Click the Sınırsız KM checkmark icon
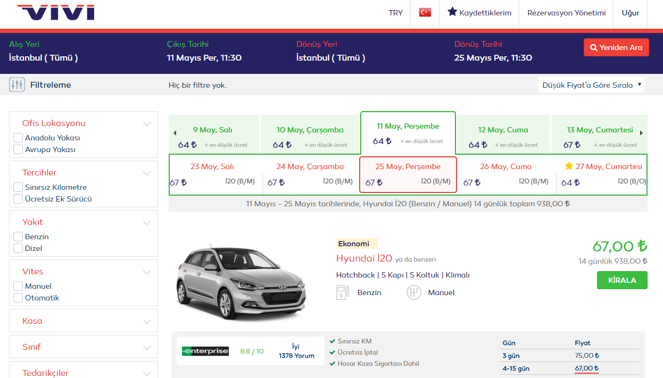 pyautogui.click(x=333, y=341)
